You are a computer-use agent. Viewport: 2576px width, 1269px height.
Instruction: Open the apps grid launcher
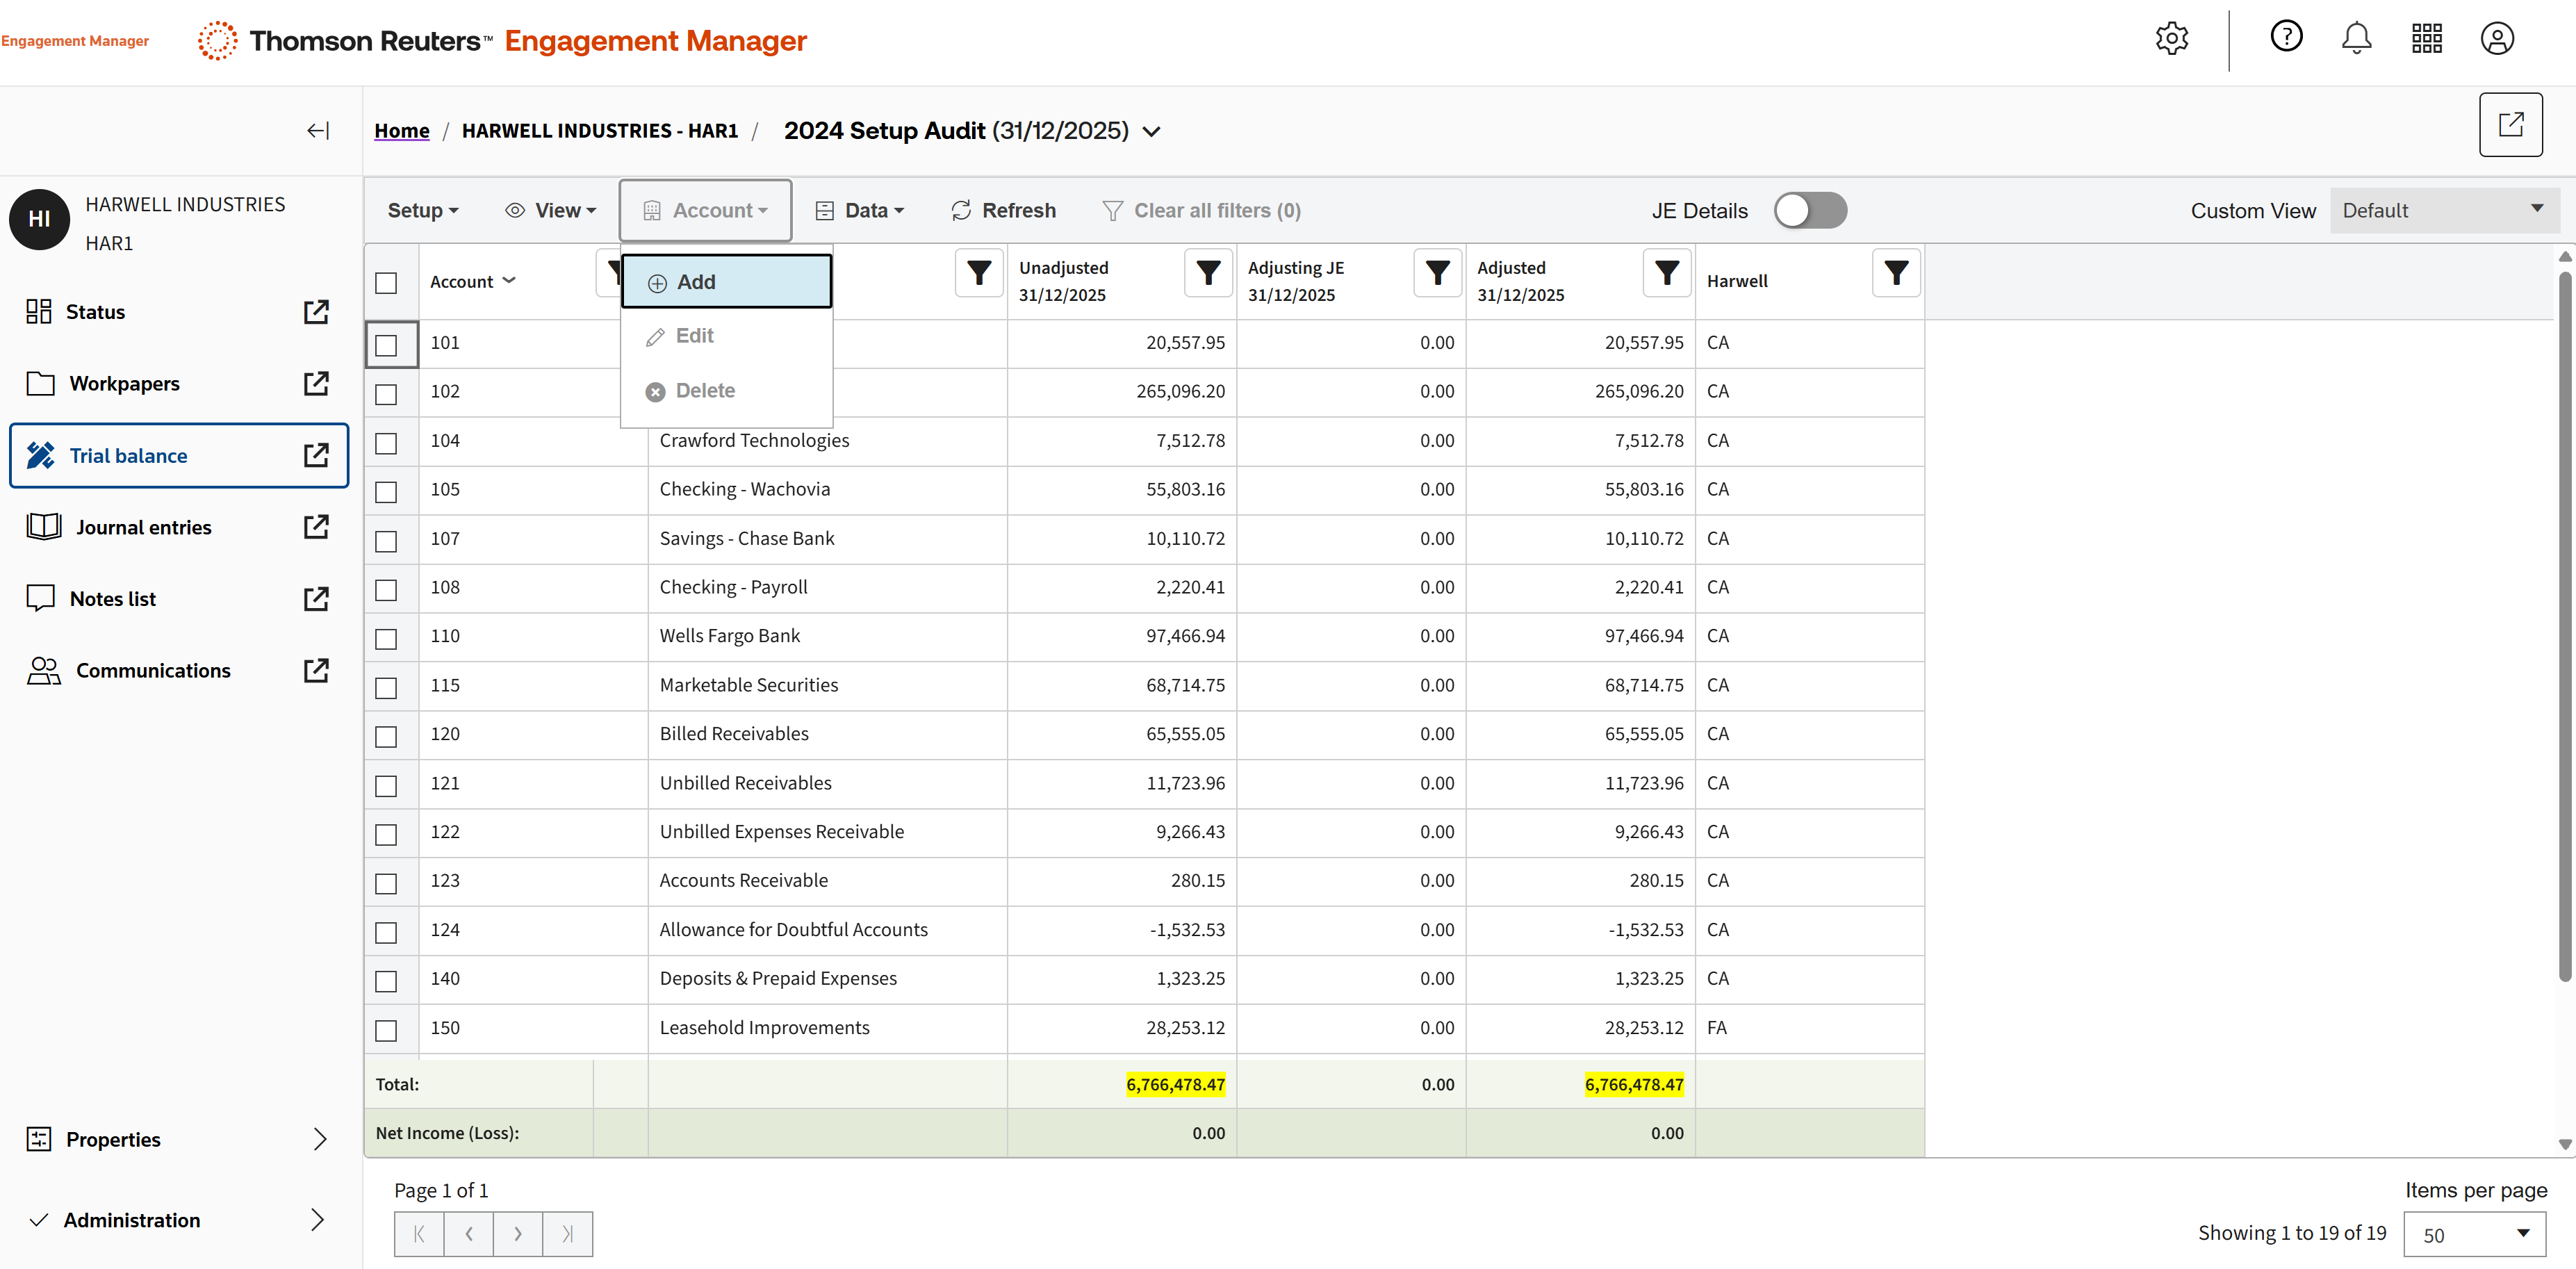(2426, 39)
